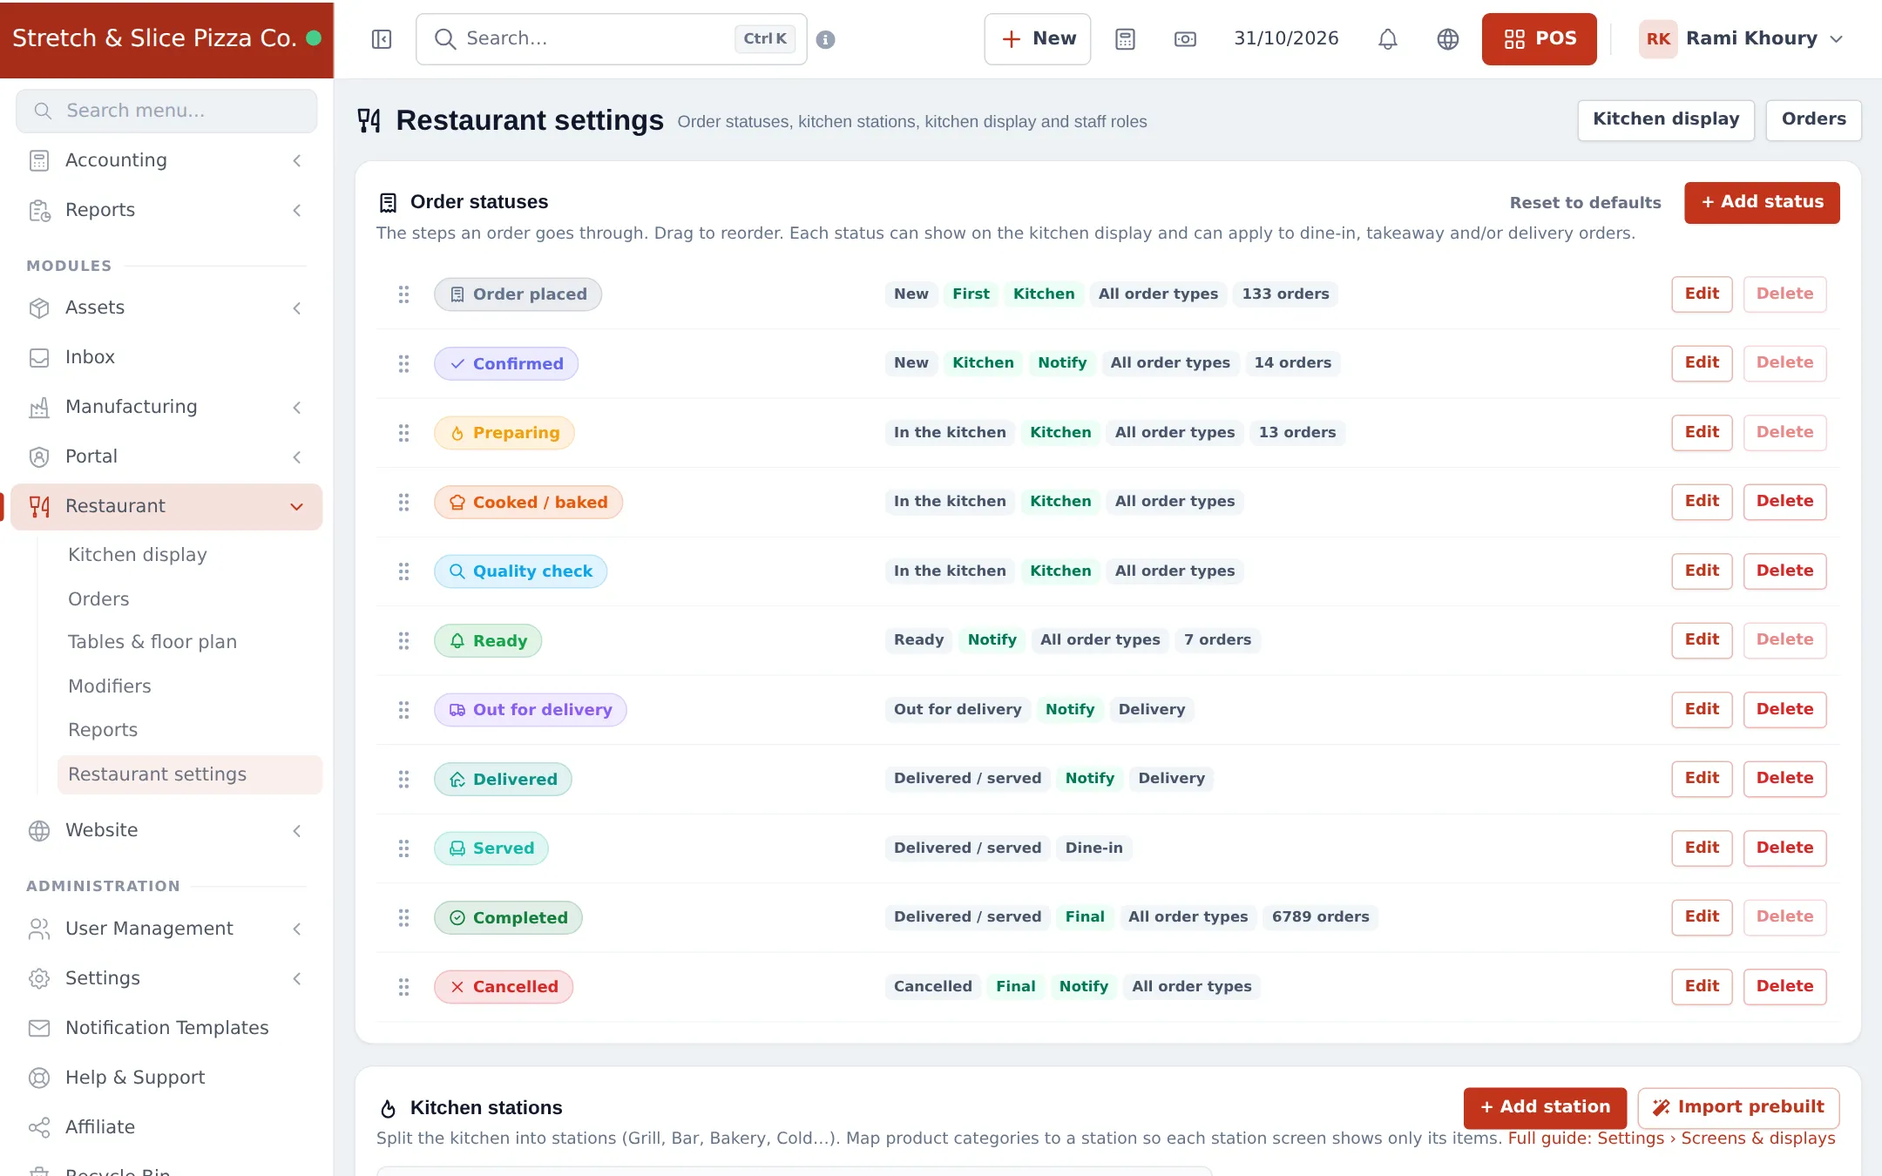Open the calculator icon in top bar
This screenshot has width=1882, height=1176.
1125,39
